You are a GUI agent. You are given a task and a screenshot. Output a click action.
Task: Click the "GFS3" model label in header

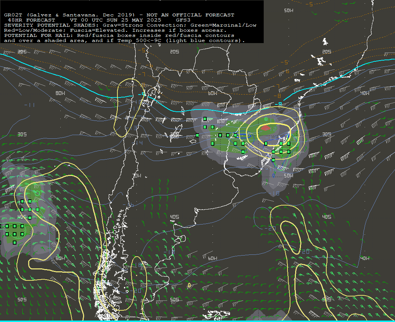pyautogui.click(x=183, y=20)
